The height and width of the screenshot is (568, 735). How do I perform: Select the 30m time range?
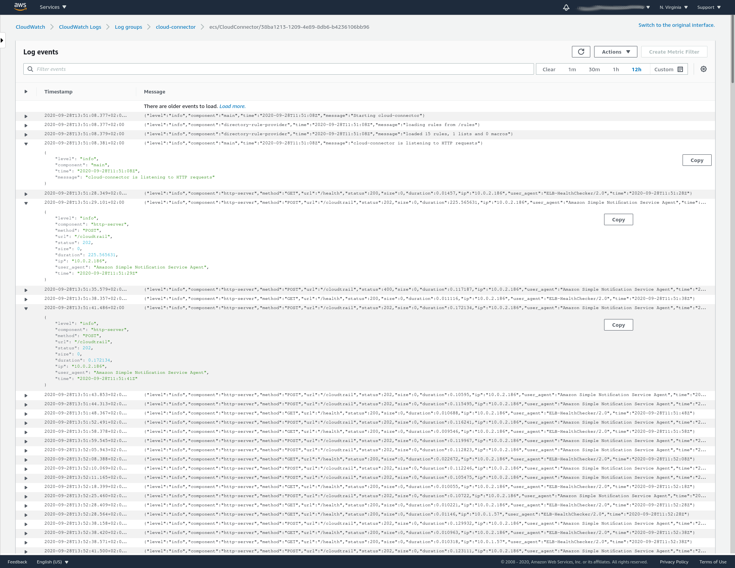pos(594,69)
